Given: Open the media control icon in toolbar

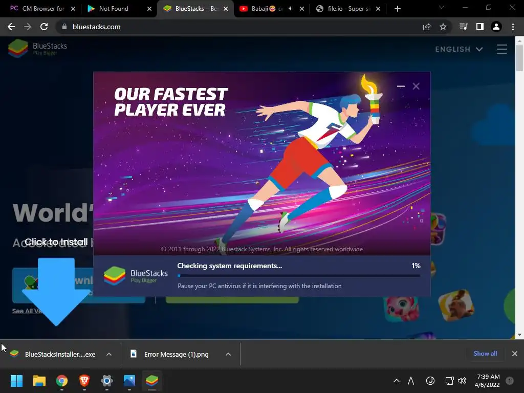Looking at the screenshot, I should pos(463,27).
